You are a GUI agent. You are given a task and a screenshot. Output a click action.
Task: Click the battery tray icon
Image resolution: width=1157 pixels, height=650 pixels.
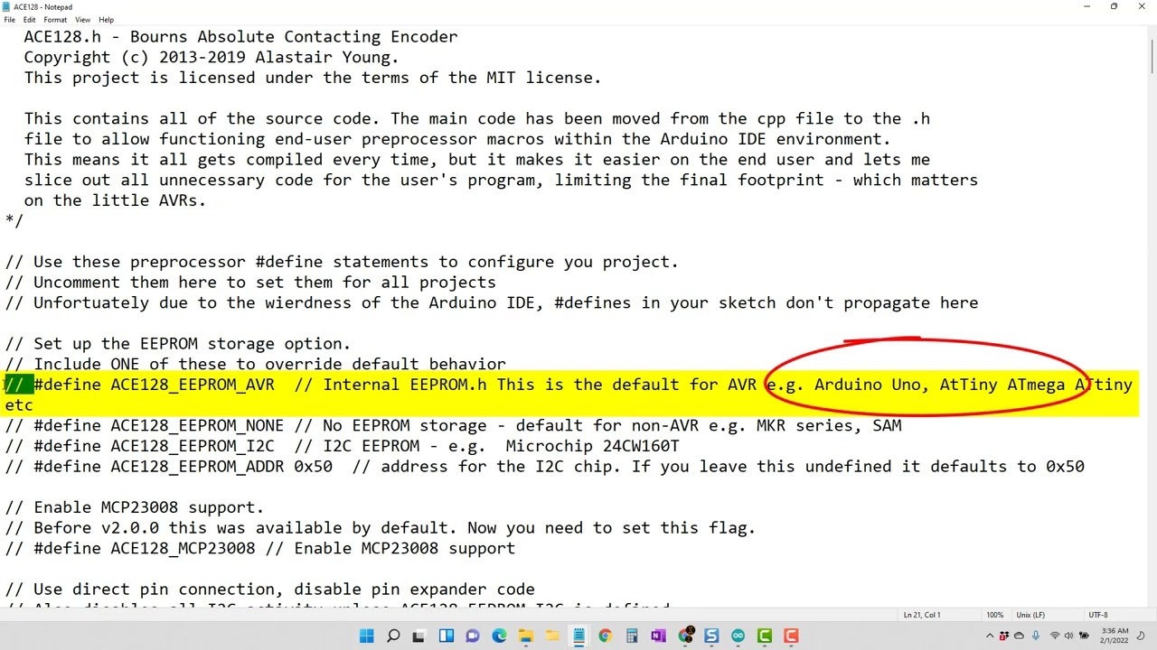click(x=1084, y=636)
